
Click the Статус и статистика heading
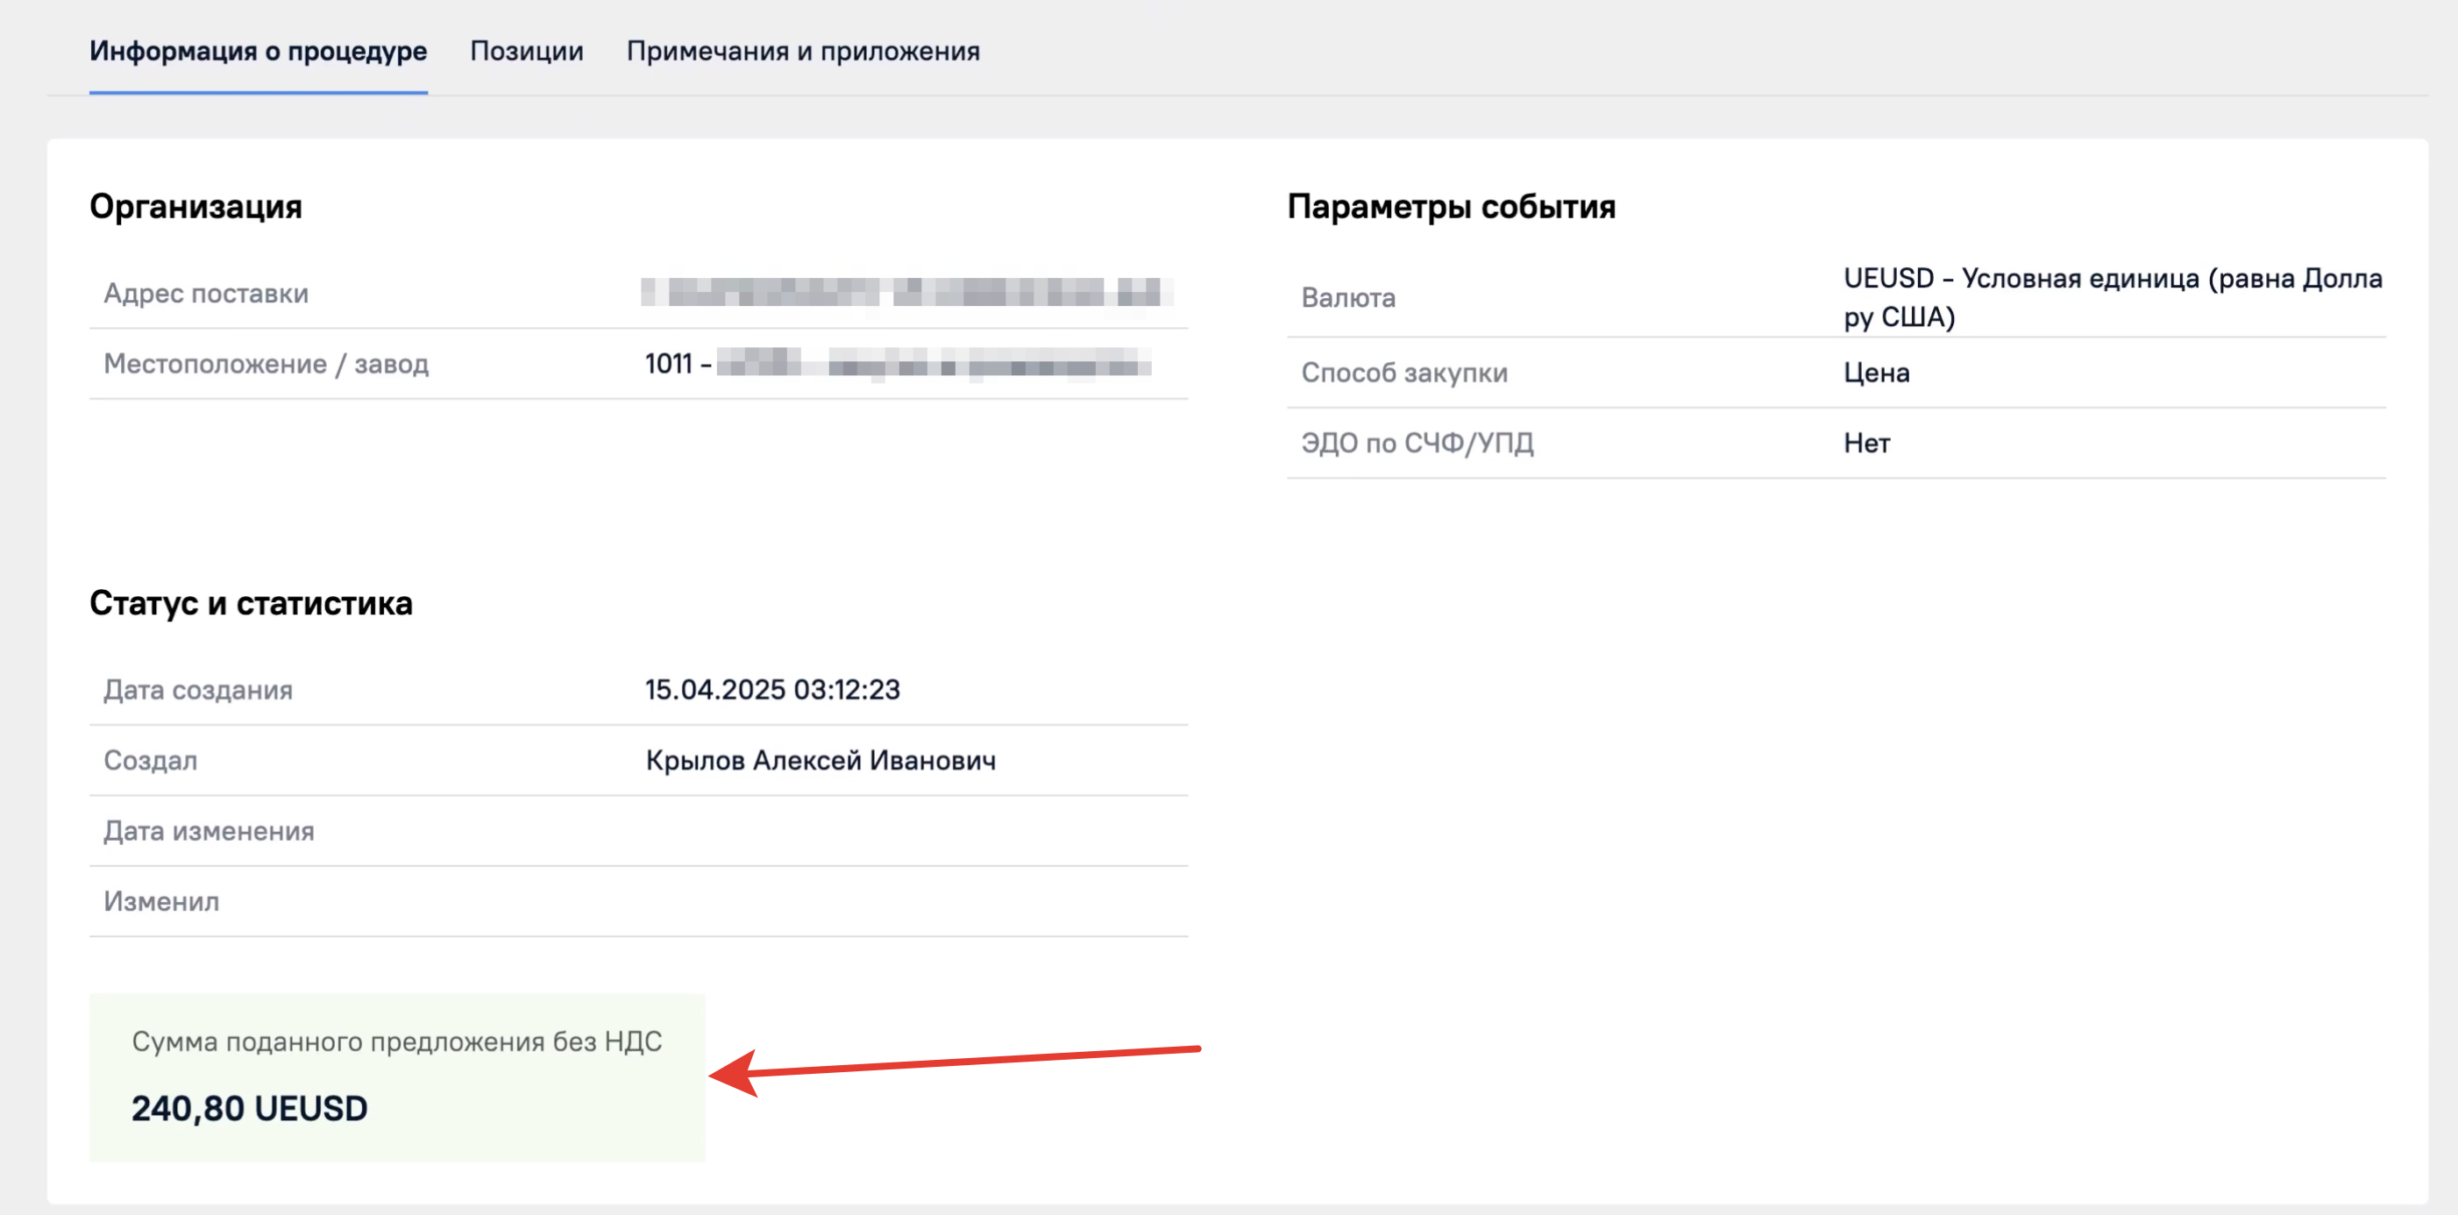coord(251,603)
